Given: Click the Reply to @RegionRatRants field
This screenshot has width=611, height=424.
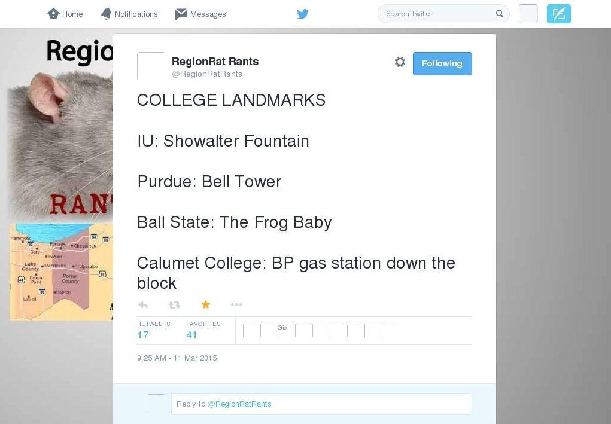Looking at the screenshot, I should (x=321, y=404).
